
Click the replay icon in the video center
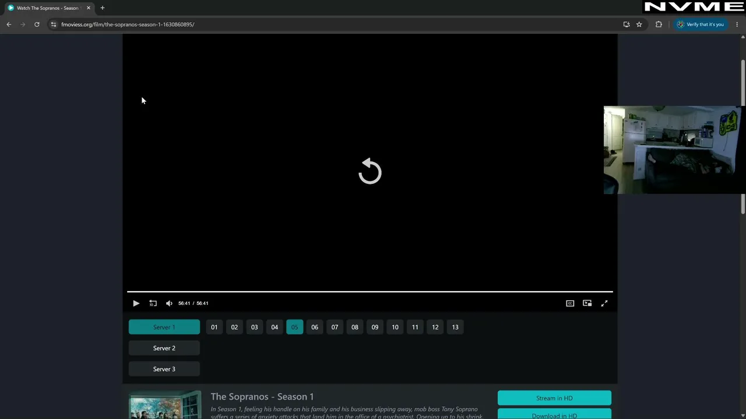tap(370, 171)
